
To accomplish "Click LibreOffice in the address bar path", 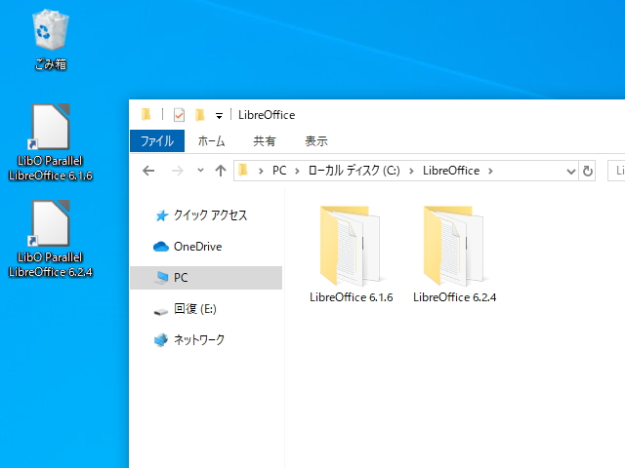I will 451,171.
